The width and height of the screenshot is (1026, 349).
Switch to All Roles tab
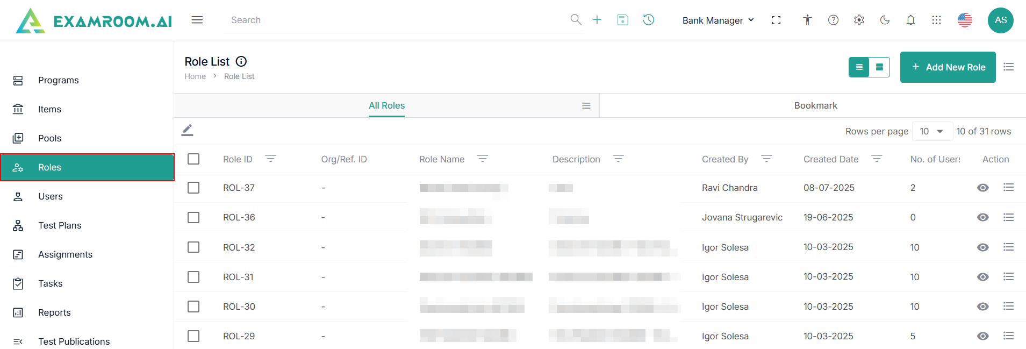coord(386,106)
